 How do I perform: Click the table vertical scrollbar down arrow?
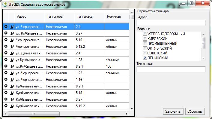pyautogui.click(x=132, y=108)
